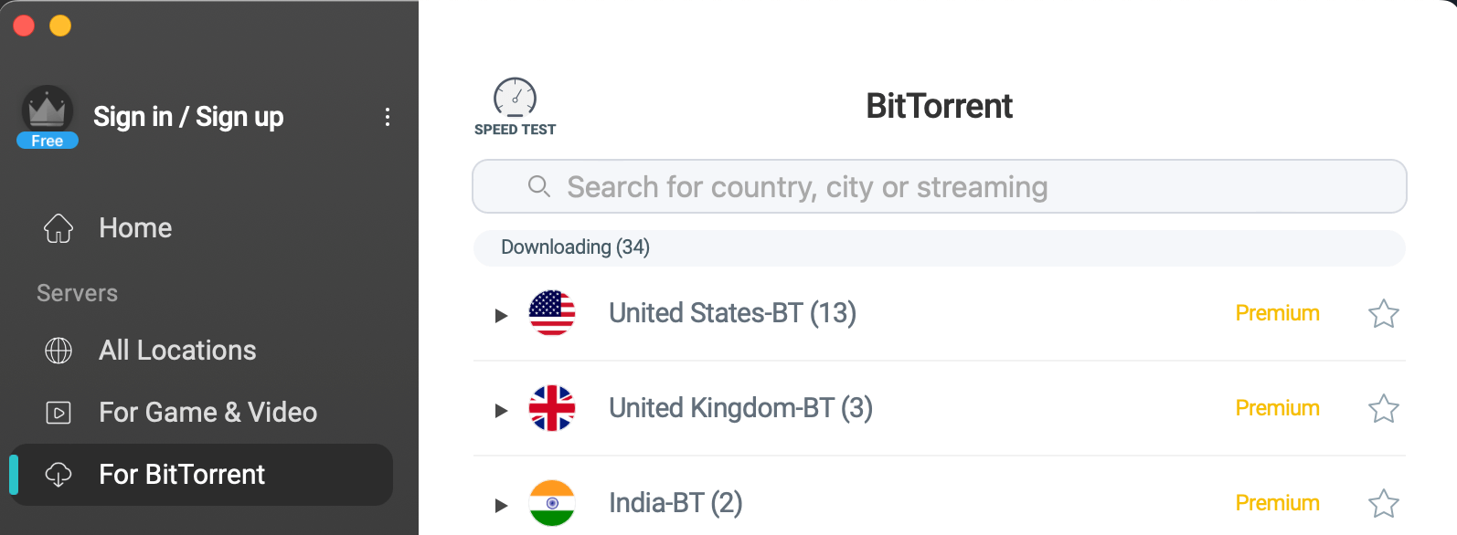The image size is (1457, 535).
Task: Expand the India-BT server group
Action: (501, 506)
